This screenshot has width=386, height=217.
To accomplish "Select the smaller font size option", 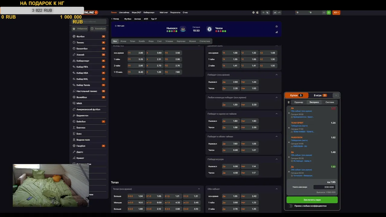I will click(275, 12).
